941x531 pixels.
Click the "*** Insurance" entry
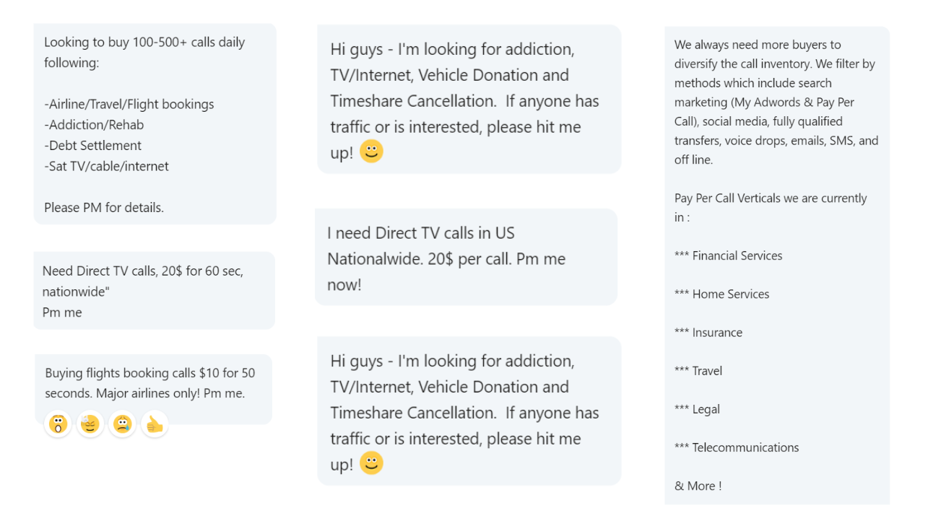[x=708, y=333]
